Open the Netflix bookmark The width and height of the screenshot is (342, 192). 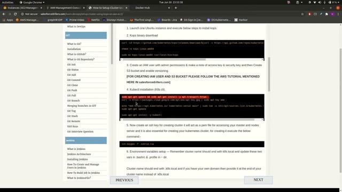94,20
